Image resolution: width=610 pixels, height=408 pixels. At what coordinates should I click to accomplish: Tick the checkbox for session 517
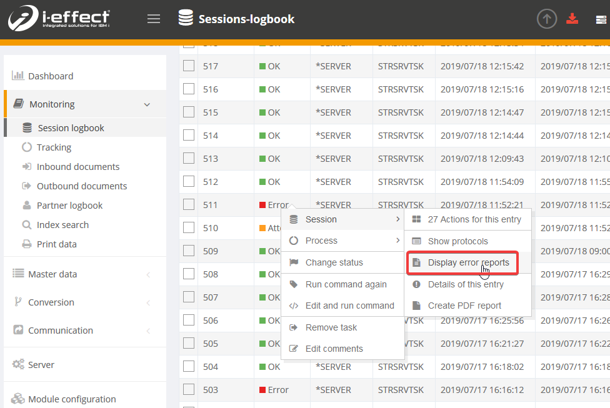(x=189, y=66)
